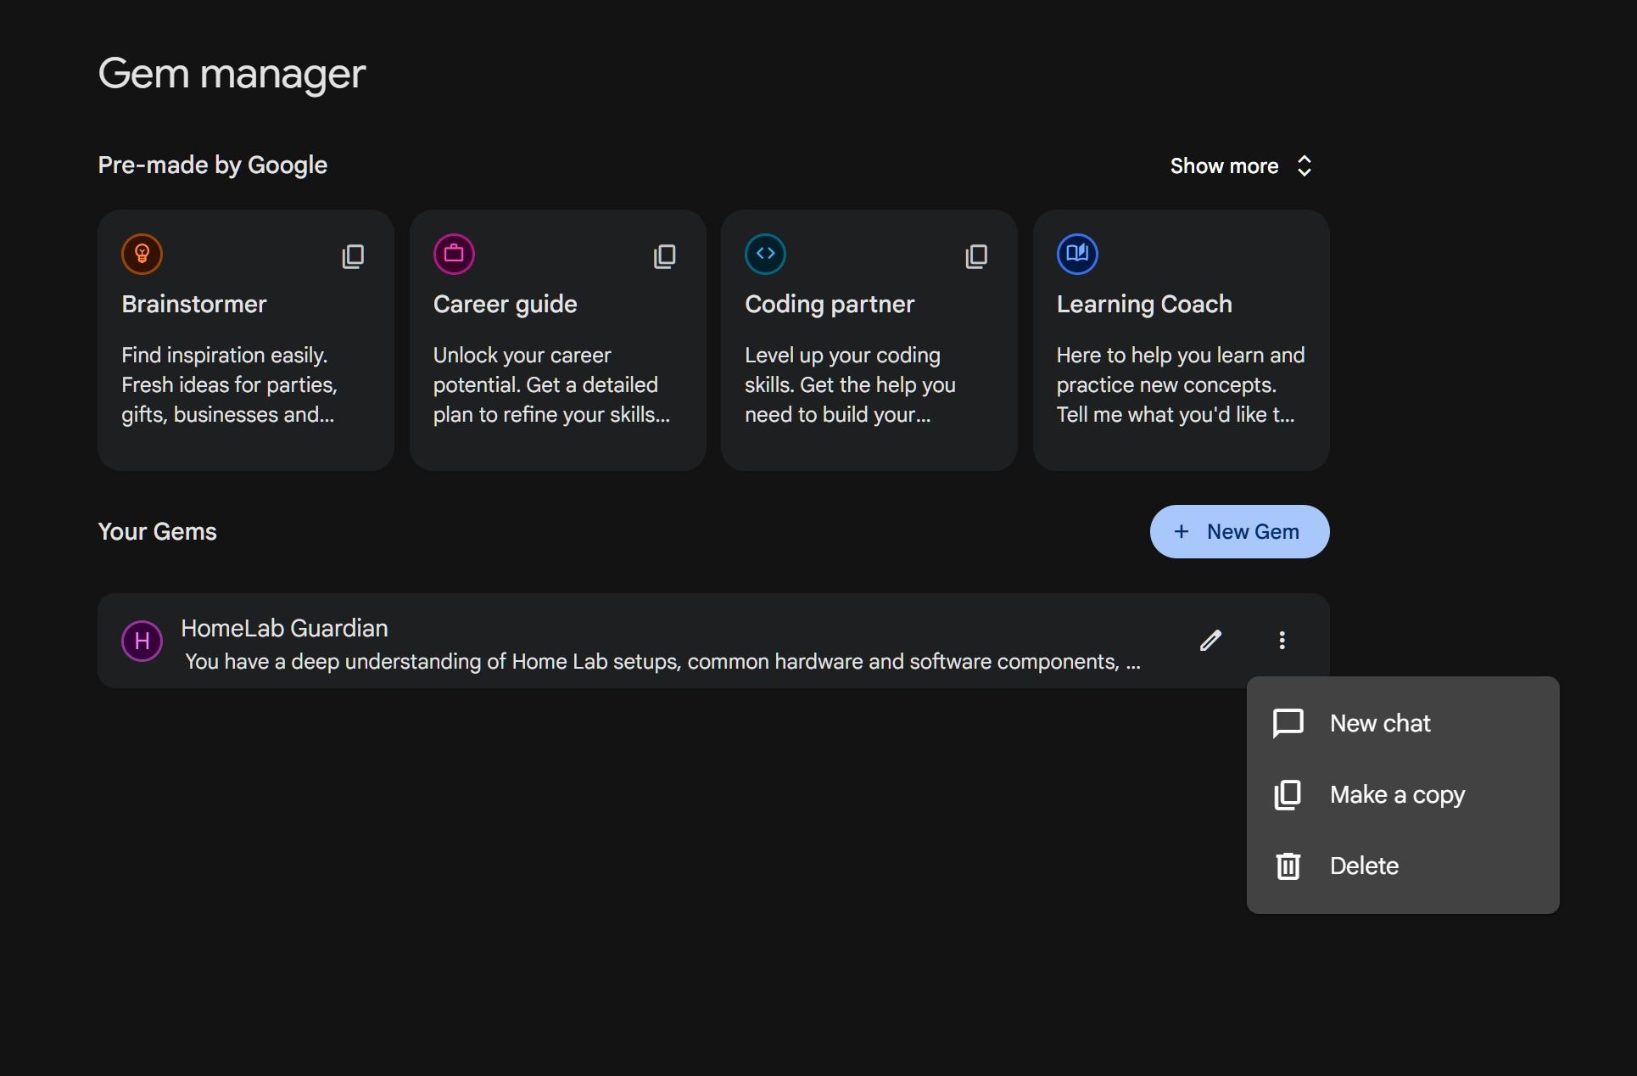Open the three-dot menu on HomeLab Guardian

point(1282,641)
